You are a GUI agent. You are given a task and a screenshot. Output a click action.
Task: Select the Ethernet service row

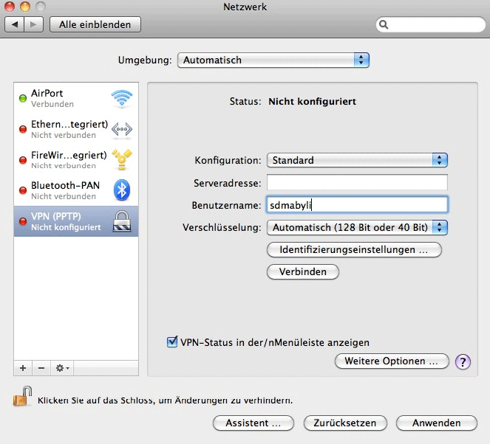point(76,129)
